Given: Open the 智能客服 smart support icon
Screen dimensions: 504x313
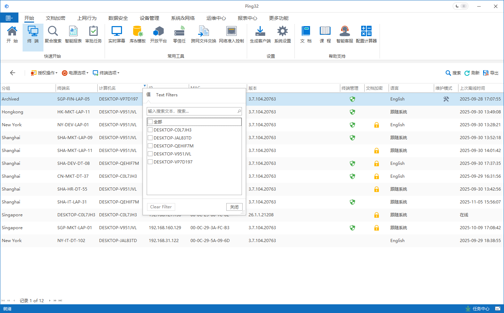Looking at the screenshot, I should [x=344, y=34].
